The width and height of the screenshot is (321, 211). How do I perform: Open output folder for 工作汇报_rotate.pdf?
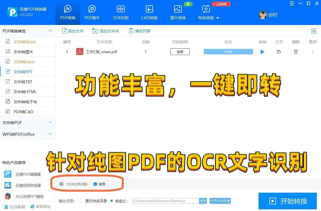pos(279,52)
